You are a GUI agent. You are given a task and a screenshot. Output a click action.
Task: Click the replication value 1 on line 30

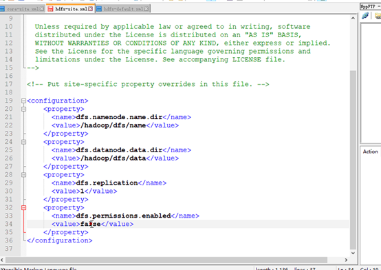click(82, 191)
